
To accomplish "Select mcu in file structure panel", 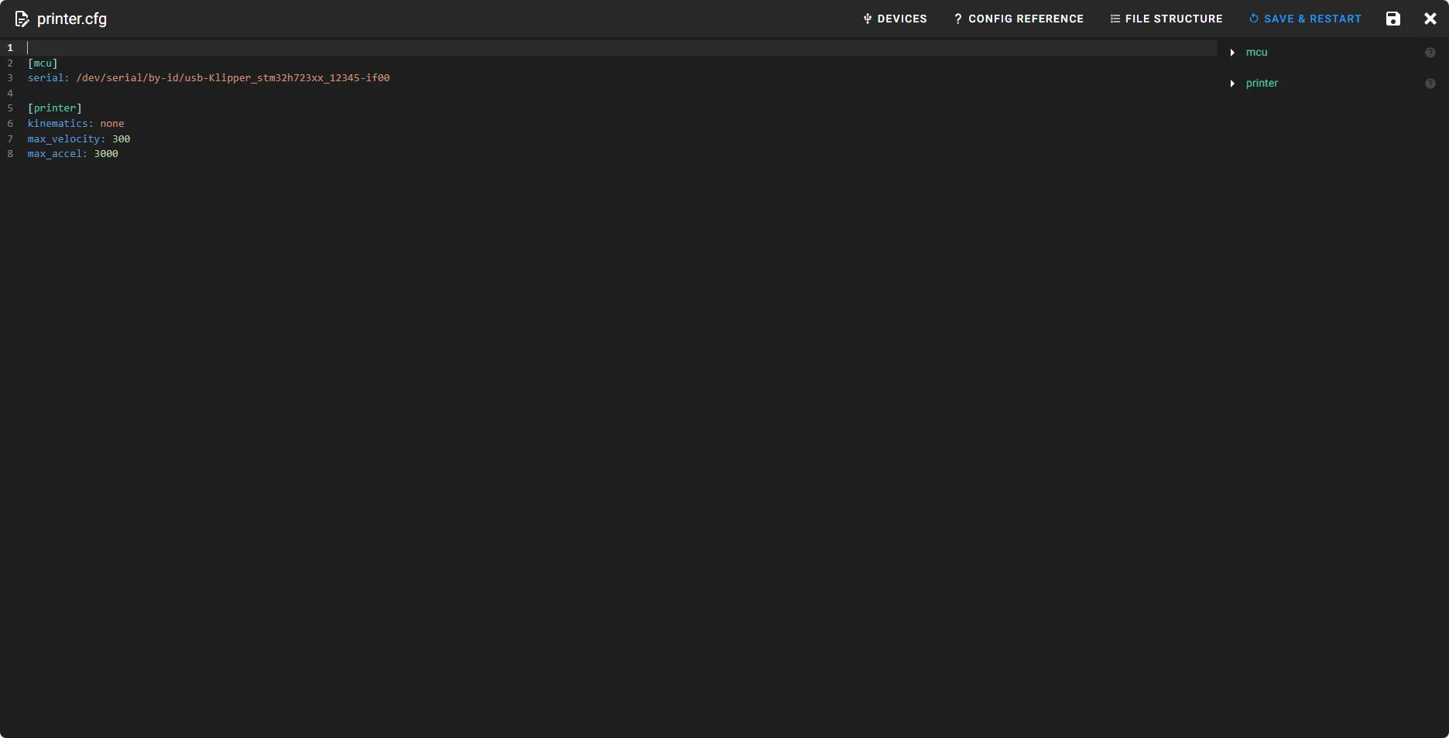I will pos(1256,53).
